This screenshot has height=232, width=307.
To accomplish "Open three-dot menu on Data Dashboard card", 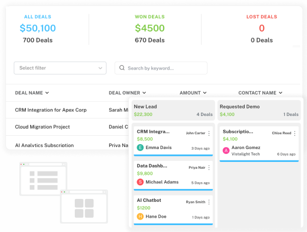I will 209,168.
